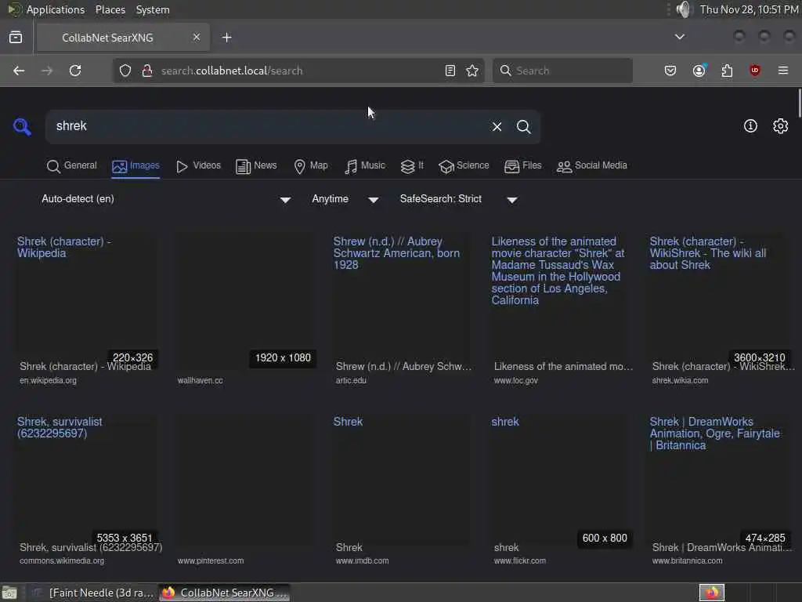List all tabs dropdown arrow
Image resolution: width=802 pixels, height=602 pixels.
679,37
